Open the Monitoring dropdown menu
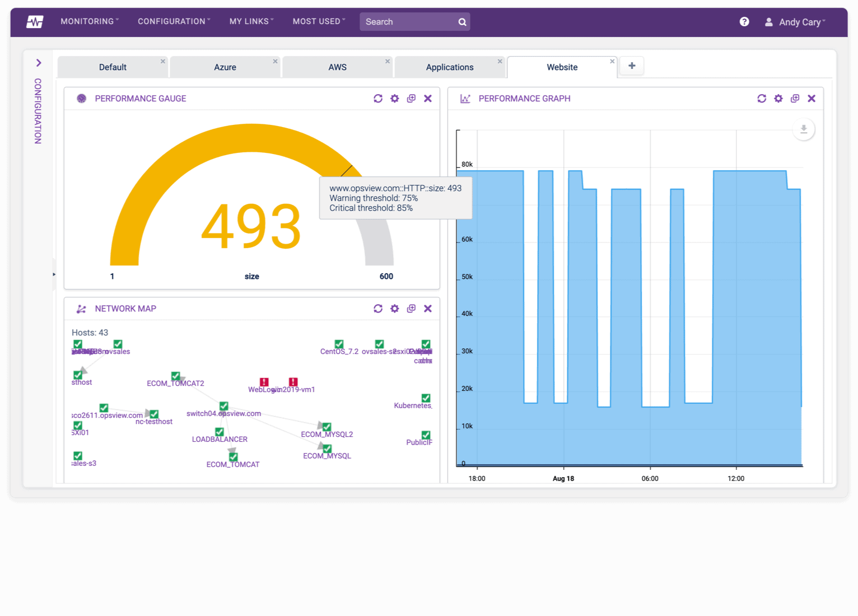The width and height of the screenshot is (858, 616). pyautogui.click(x=90, y=21)
